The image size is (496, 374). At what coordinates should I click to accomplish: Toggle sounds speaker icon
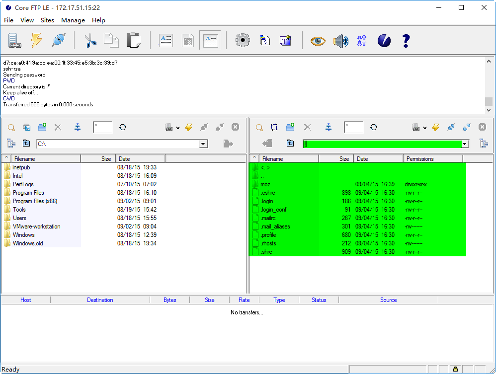coord(340,41)
